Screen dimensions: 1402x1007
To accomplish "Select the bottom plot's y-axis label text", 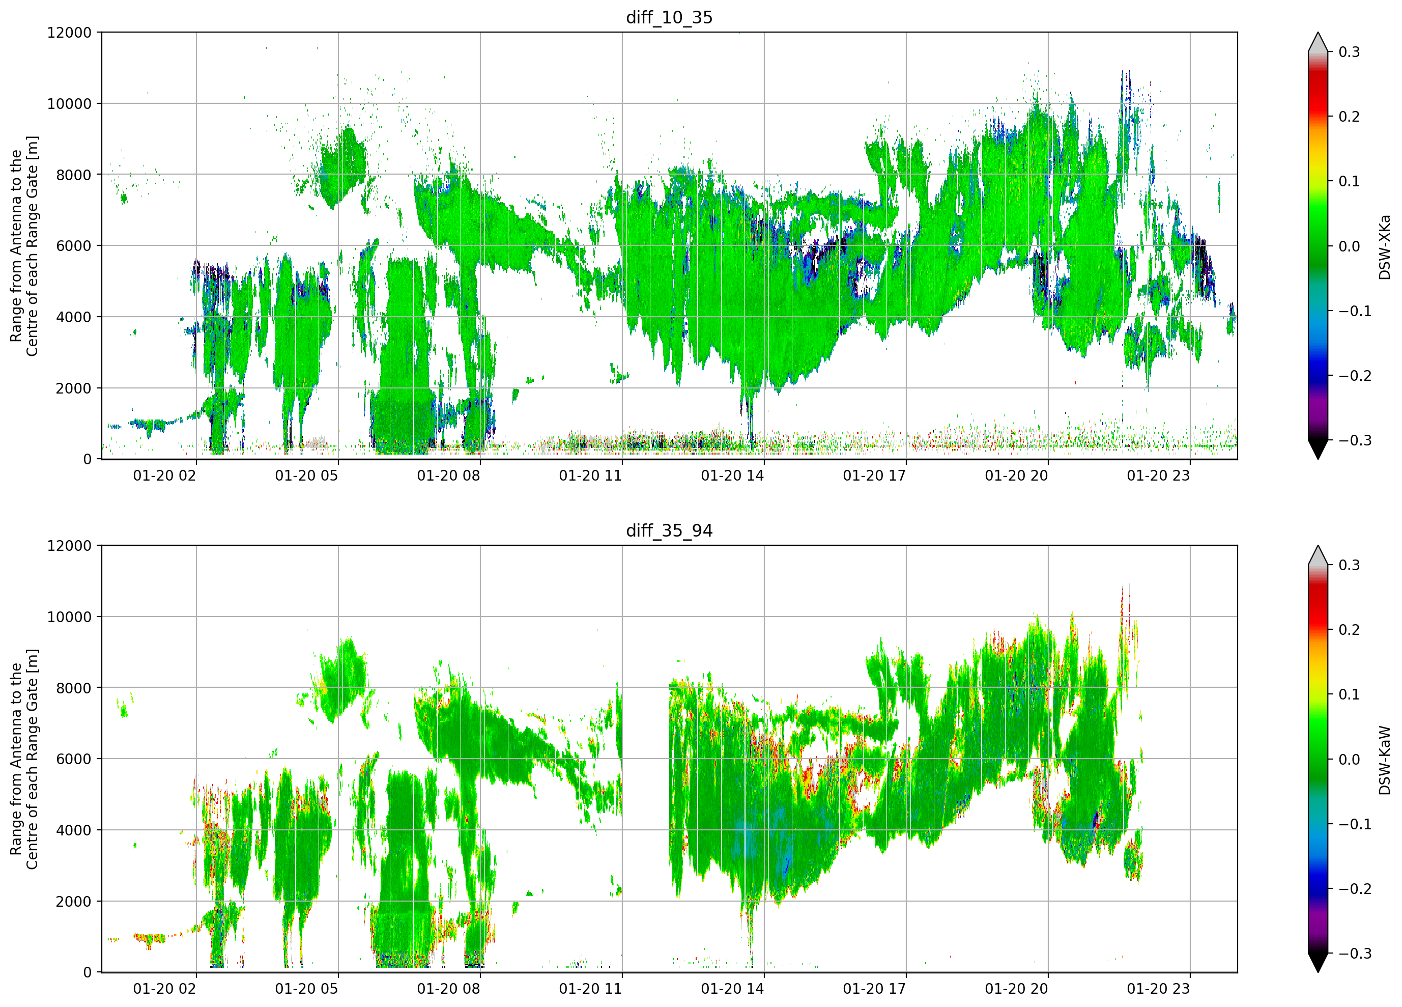I will (x=24, y=759).
